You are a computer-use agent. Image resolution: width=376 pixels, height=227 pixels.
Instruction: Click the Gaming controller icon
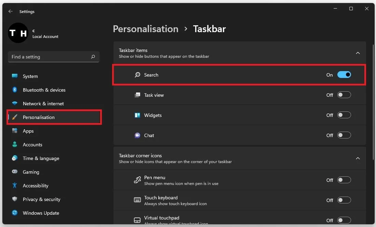coord(15,172)
